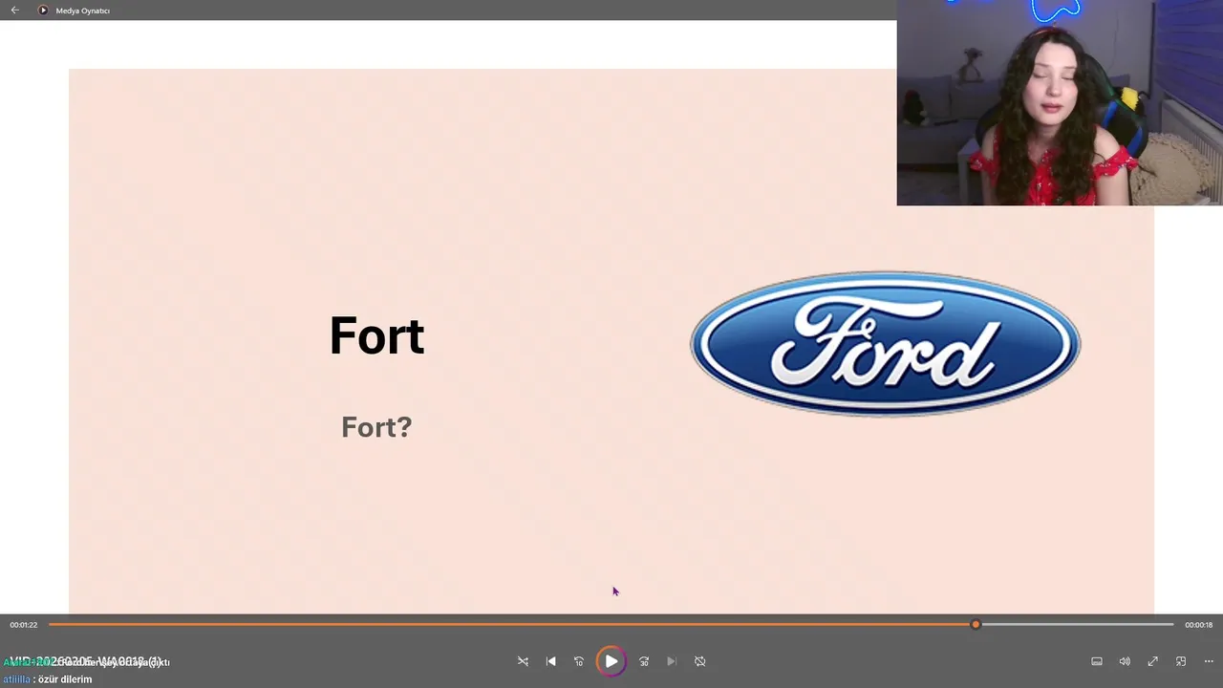The height and width of the screenshot is (688, 1223).
Task: Click the Medya Oynatıcı window title
Action: [83, 11]
